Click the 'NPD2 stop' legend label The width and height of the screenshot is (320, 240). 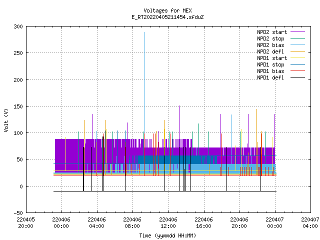click(x=270, y=38)
